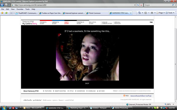Switch to the ThaiPR.NET tab
This screenshot has height=110, width=177.
[27, 13]
